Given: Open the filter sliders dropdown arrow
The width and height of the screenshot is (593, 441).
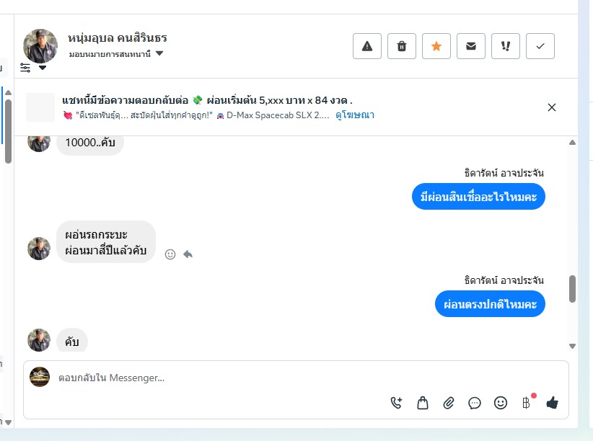Looking at the screenshot, I should [43, 68].
